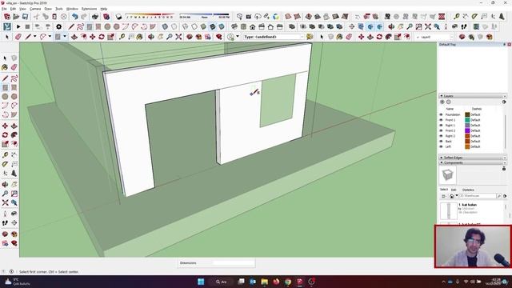Click the Dashes column header in Layers

tap(477, 109)
